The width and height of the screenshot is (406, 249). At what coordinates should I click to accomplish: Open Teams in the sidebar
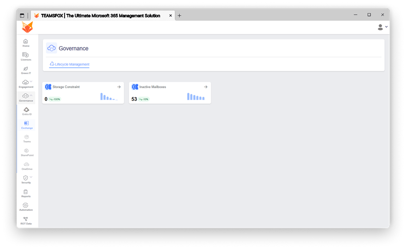(27, 139)
